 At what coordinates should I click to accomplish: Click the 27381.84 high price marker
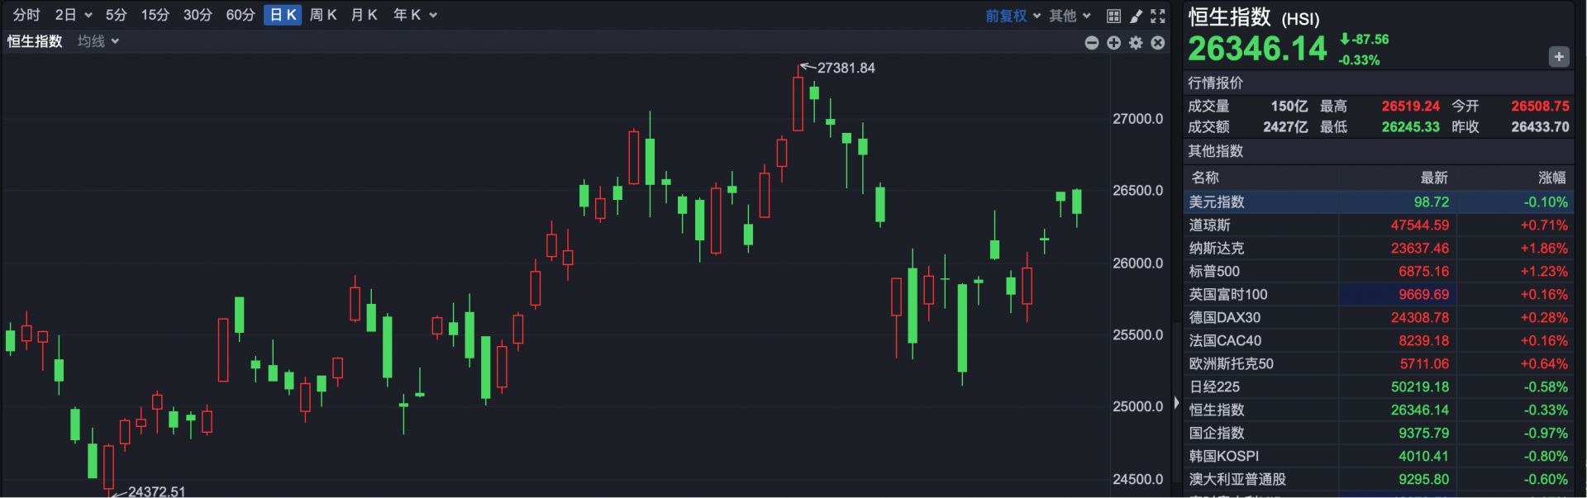pyautogui.click(x=845, y=68)
